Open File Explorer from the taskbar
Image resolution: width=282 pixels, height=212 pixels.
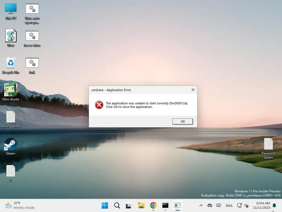click(x=141, y=205)
